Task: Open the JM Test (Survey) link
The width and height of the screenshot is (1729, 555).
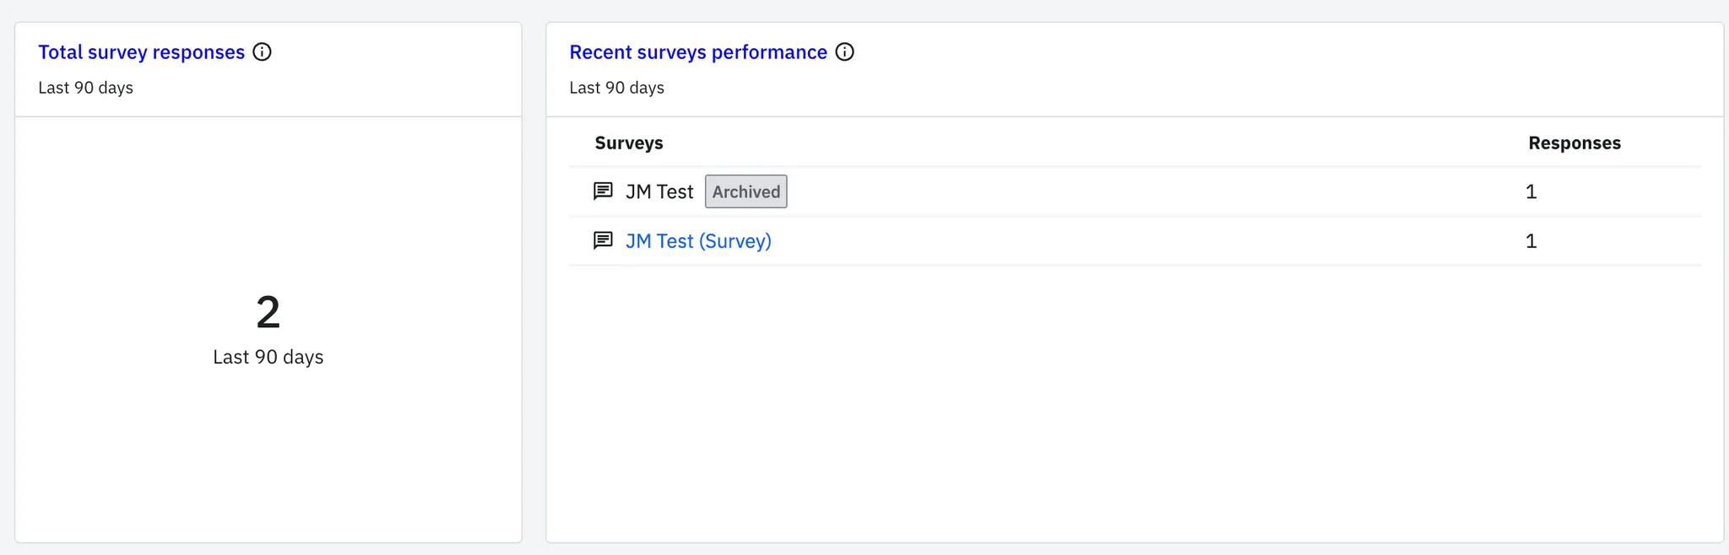Action: coord(698,241)
